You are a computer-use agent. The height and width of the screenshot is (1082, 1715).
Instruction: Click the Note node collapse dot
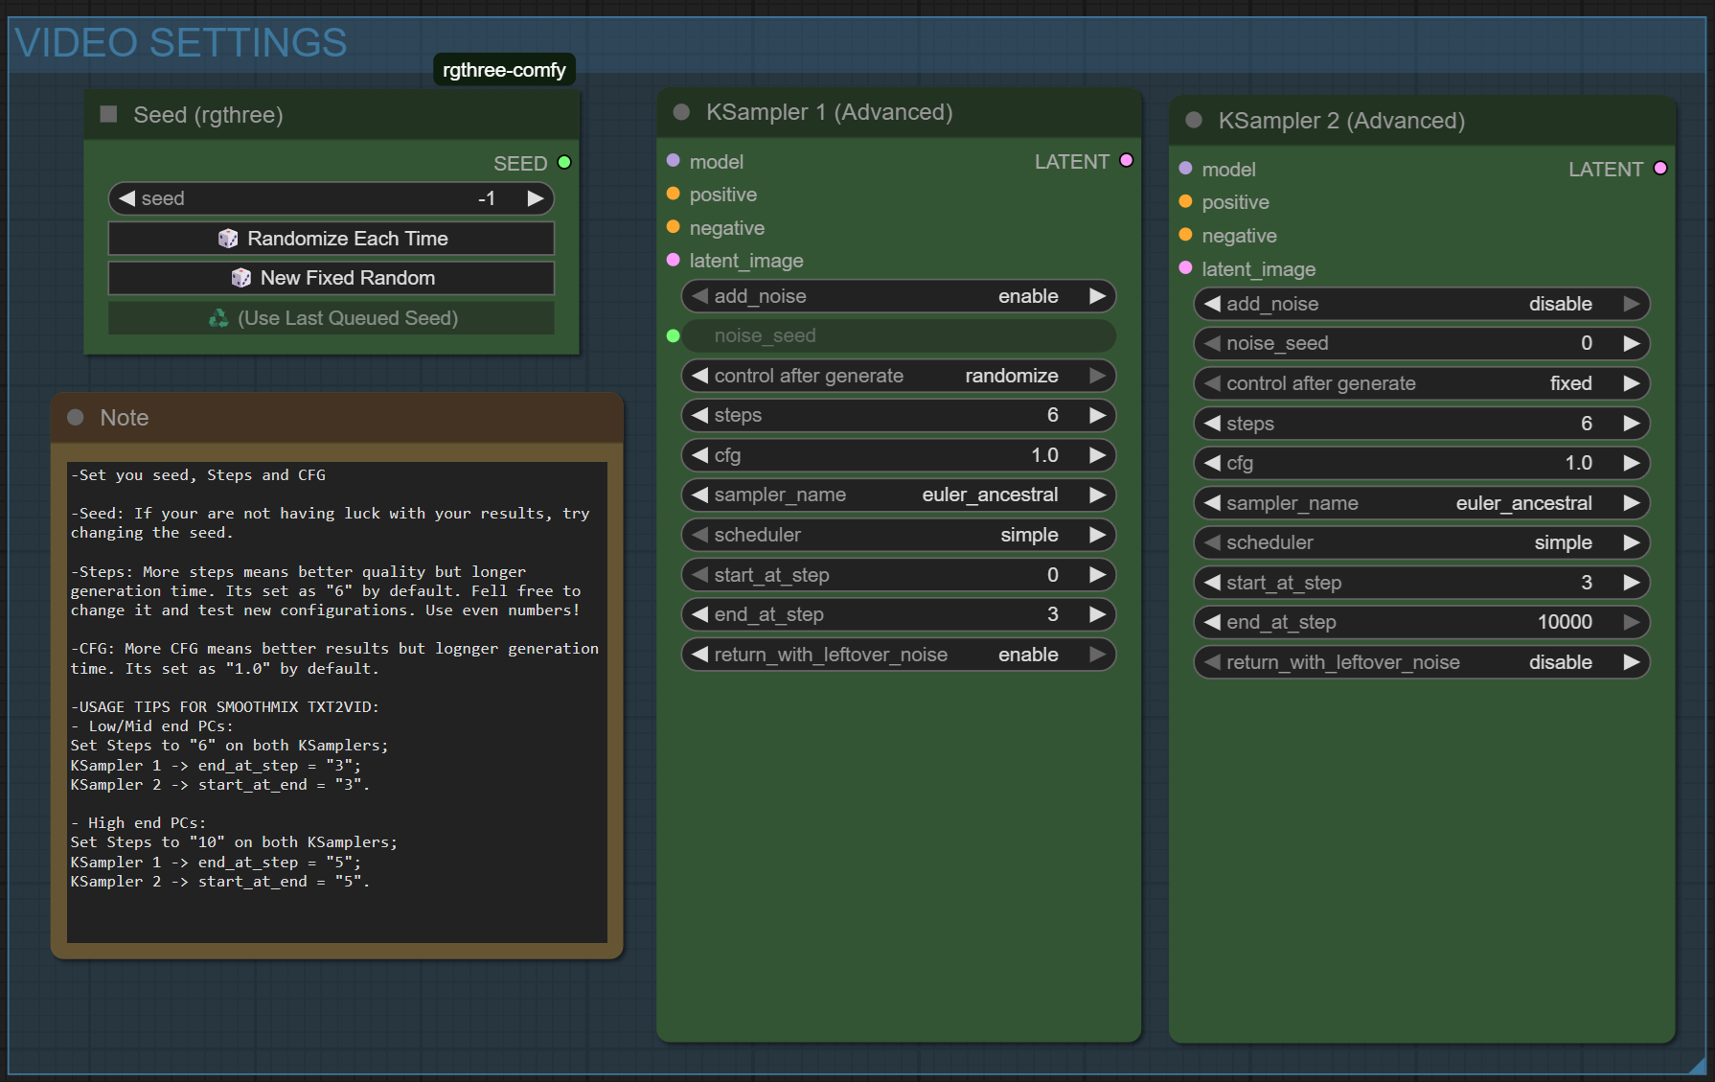pyautogui.click(x=76, y=418)
